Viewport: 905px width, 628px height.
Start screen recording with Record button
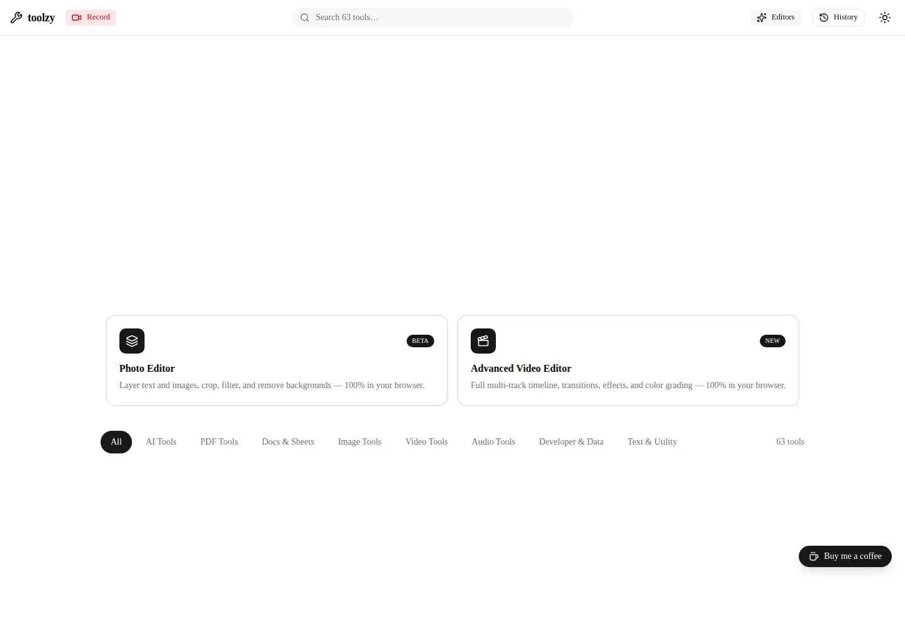[x=90, y=18]
